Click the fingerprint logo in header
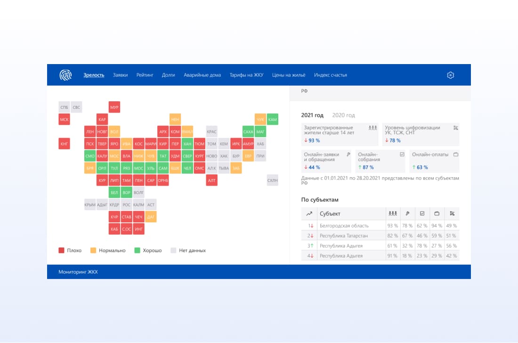The width and height of the screenshot is (518, 343). (65, 75)
